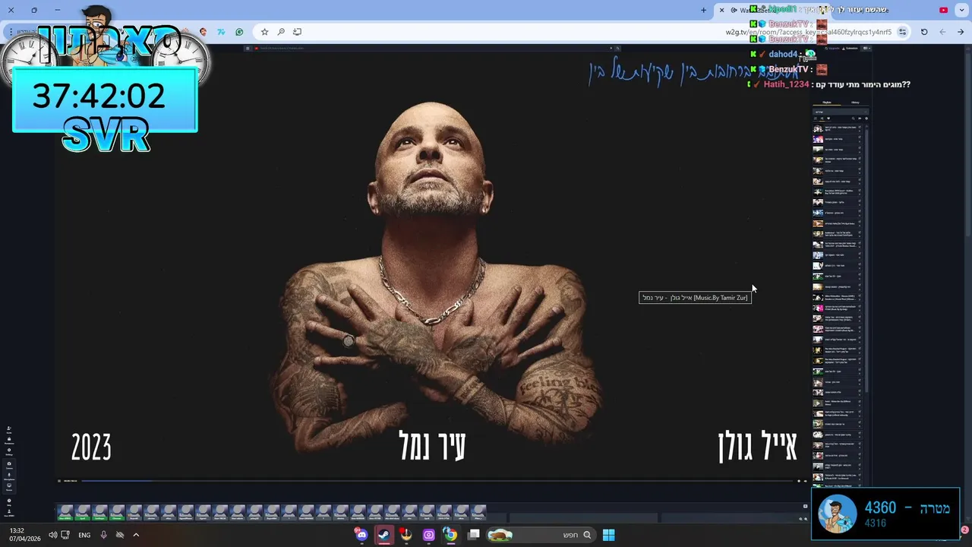Viewport: 972px width, 547px height.
Task: Click the capybara widget beside taskbar search
Action: point(500,535)
